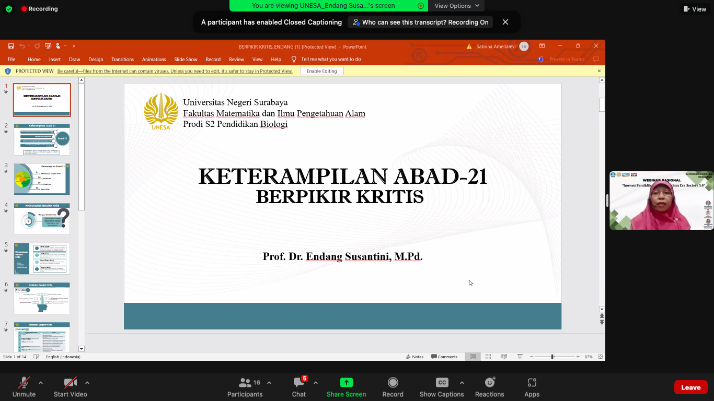Unmute the microphone
The width and height of the screenshot is (714, 401).
[x=24, y=387]
